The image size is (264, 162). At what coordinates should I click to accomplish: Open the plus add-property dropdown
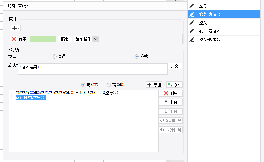tap(16, 28)
